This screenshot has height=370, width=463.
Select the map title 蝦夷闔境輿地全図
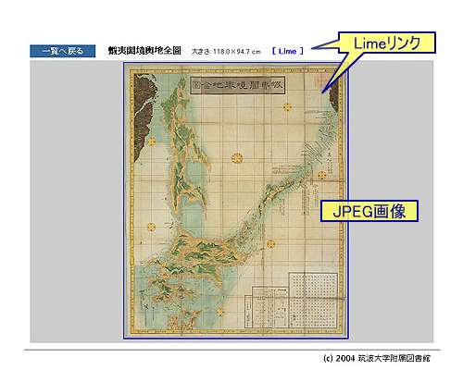[x=144, y=51]
